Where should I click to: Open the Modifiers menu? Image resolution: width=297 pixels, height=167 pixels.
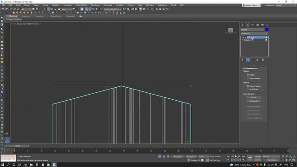pyautogui.click(x=56, y=5)
